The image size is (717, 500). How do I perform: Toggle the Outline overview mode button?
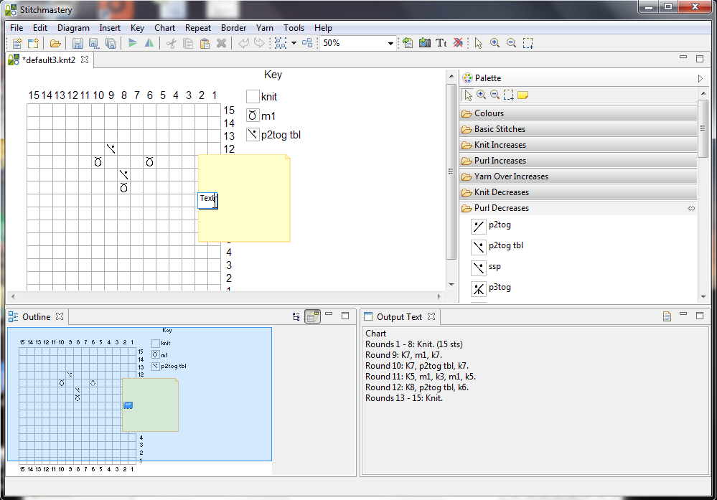coord(312,316)
